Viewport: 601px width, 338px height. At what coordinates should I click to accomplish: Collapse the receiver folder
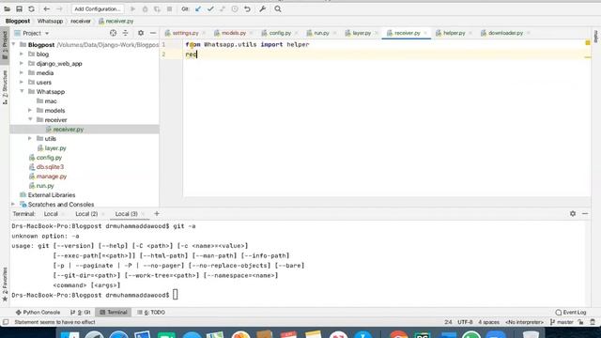pos(30,119)
